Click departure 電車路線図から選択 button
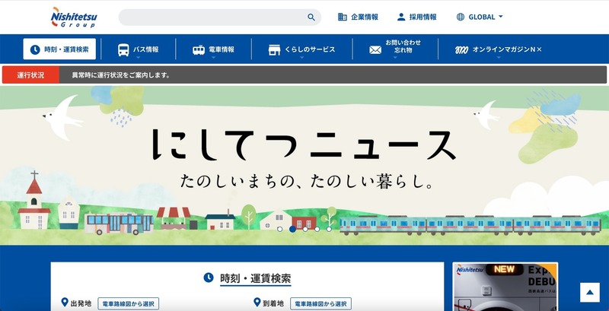 [127, 303]
